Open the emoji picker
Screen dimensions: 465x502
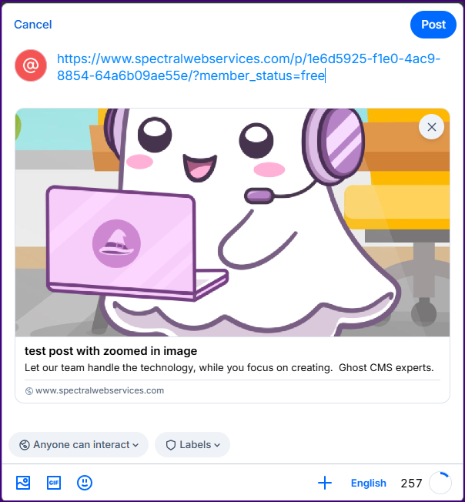click(85, 483)
